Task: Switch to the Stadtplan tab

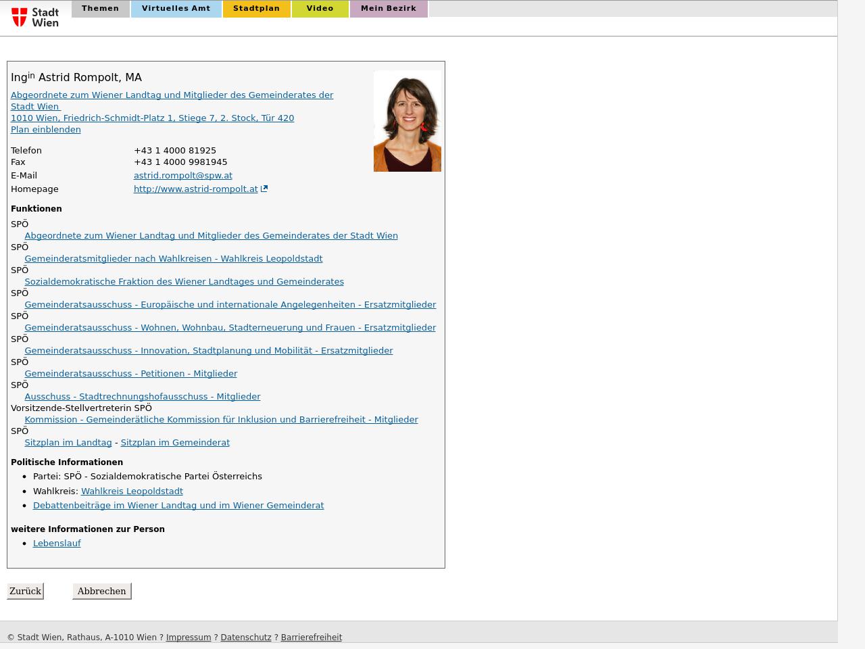Action: click(256, 9)
